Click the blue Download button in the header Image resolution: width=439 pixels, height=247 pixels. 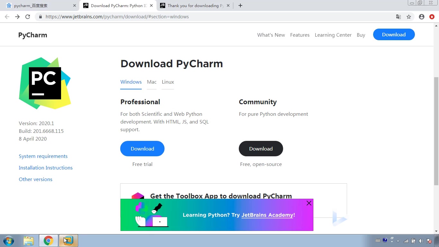(x=394, y=34)
